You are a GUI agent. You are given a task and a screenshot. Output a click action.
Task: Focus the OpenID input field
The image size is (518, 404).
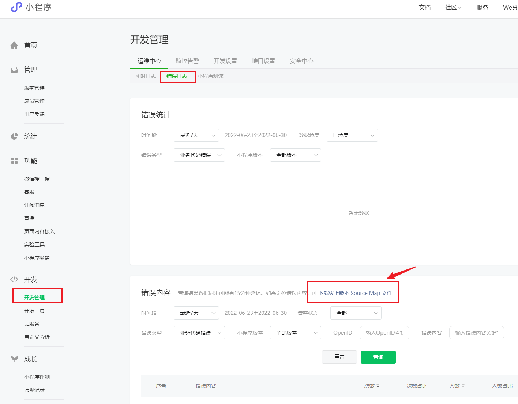tap(384, 333)
